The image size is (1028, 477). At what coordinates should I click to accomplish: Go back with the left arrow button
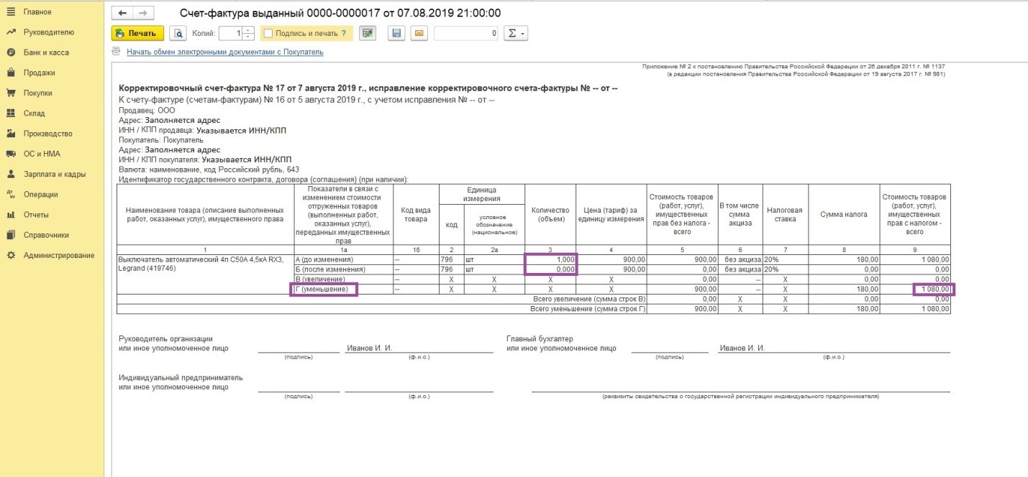(123, 14)
